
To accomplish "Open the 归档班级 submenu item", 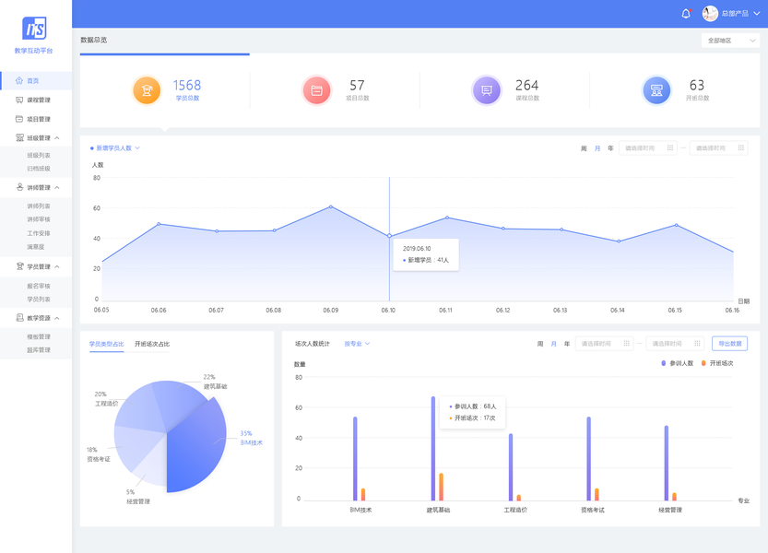I will [39, 169].
